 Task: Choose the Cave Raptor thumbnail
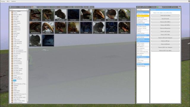(x=73, y=15)
